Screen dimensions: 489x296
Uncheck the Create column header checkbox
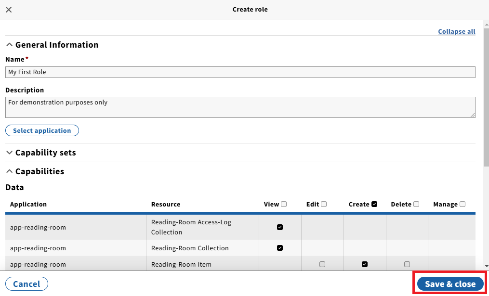coord(374,204)
